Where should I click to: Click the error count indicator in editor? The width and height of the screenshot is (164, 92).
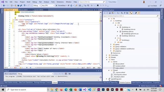point(16,67)
